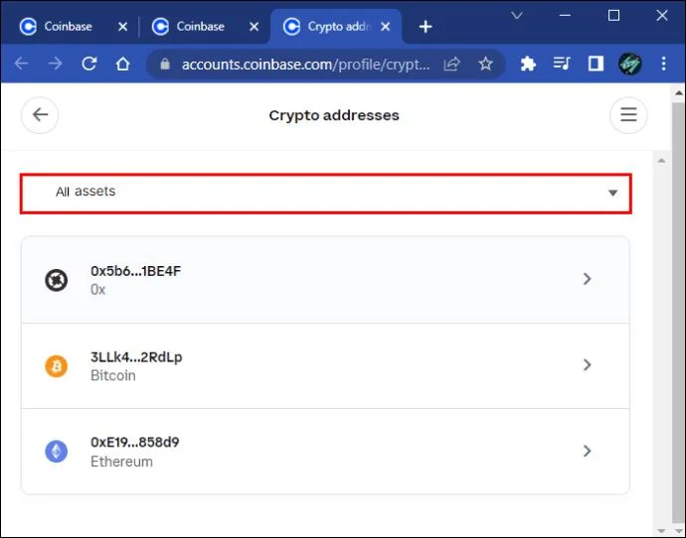
Task: Open the hamburger menu button
Action: pos(628,115)
